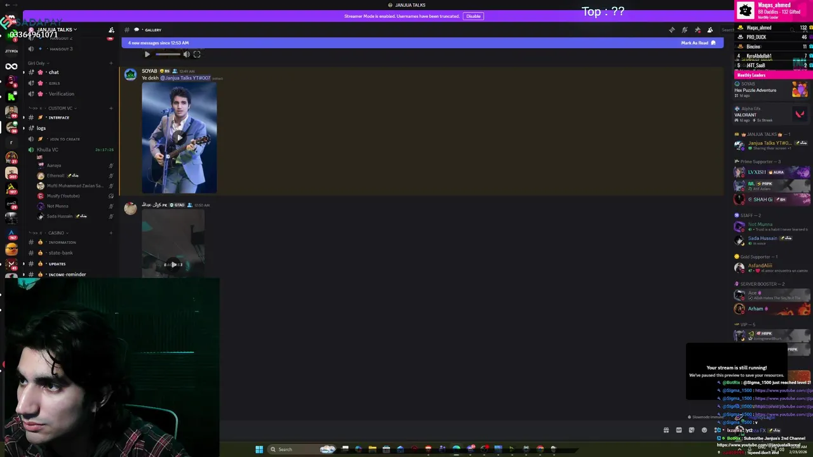The width and height of the screenshot is (813, 457).
Task: Select Sada Hussain under the STAFF role
Action: coord(772,240)
